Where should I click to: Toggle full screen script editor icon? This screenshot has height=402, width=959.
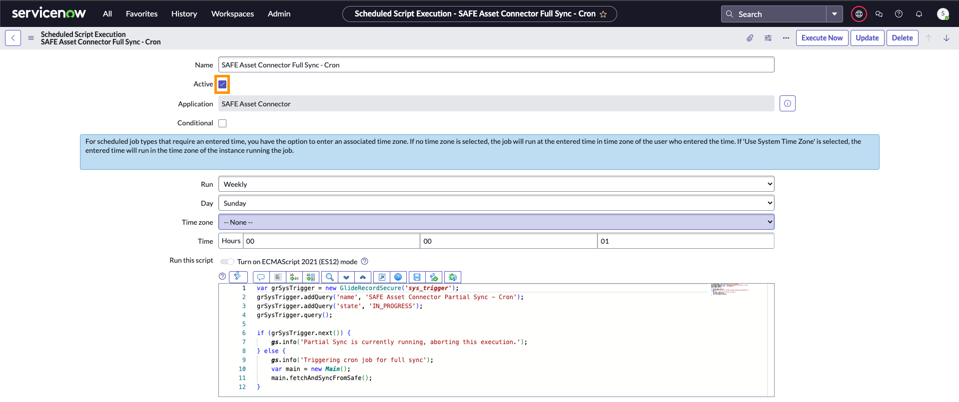[x=381, y=277]
